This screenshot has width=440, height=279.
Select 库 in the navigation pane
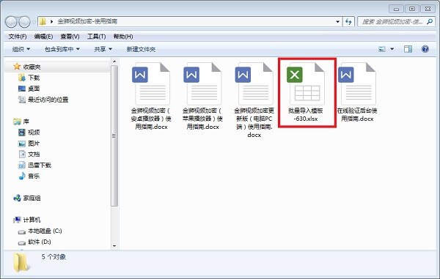(26, 122)
